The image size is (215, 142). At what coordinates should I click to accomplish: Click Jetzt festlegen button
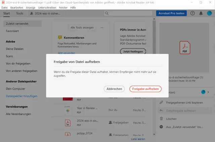(133, 52)
